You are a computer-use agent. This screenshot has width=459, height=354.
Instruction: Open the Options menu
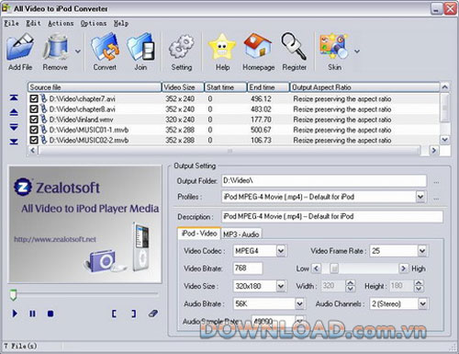click(x=94, y=23)
